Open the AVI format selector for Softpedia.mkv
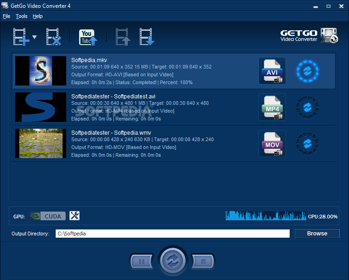 pos(272,71)
